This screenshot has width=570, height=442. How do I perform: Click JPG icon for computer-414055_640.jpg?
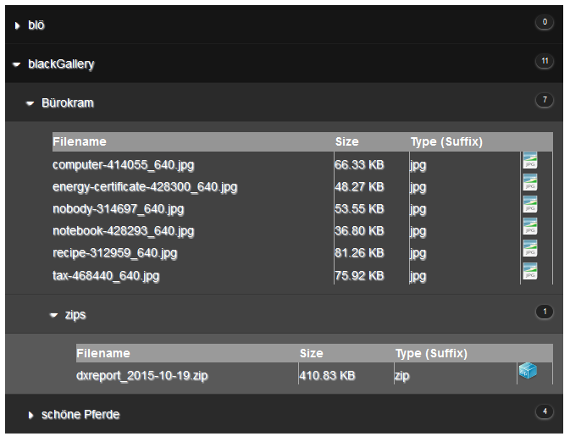529,162
